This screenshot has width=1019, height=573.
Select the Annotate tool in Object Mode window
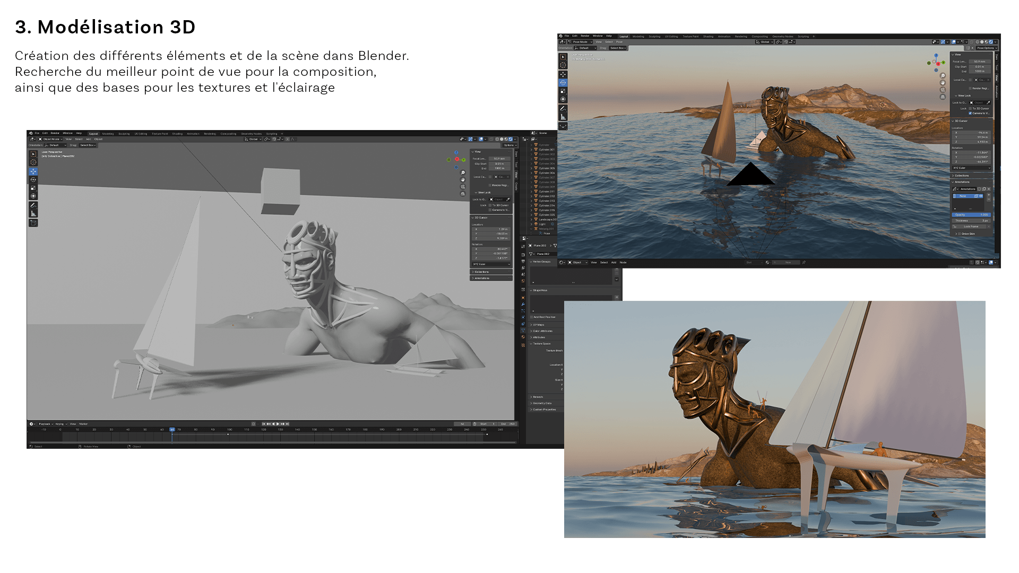pos(33,205)
